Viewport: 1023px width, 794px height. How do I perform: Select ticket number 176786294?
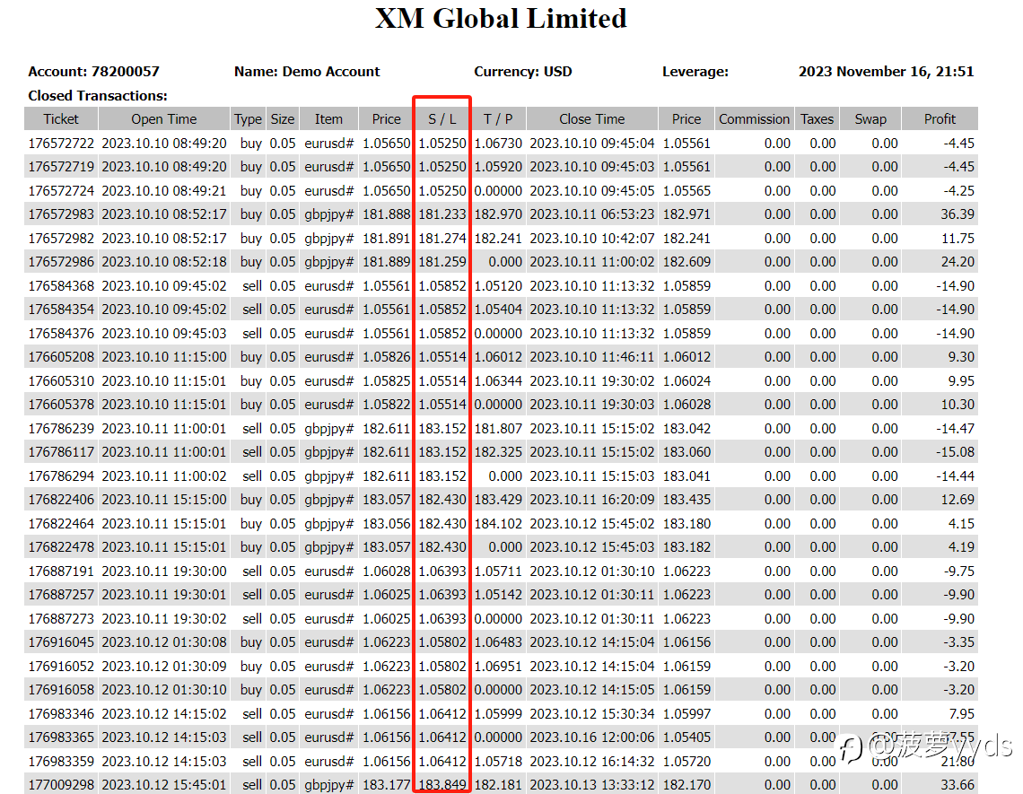coord(61,476)
